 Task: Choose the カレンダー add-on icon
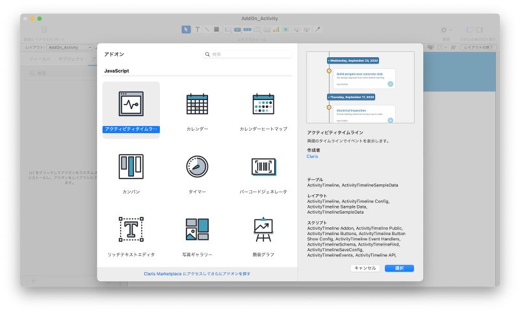coord(197,104)
